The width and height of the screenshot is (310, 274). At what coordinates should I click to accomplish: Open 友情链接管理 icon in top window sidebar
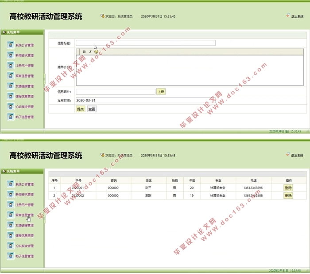(x=11, y=86)
